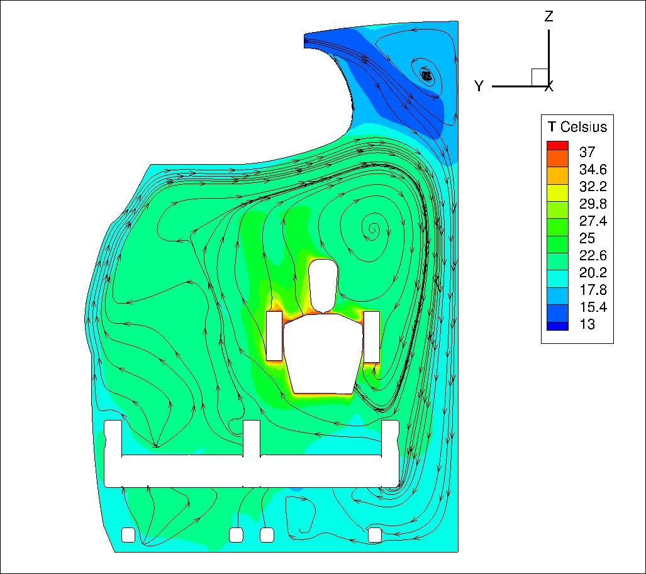Click the legend value "32.2"
The image size is (646, 574).
593,187
